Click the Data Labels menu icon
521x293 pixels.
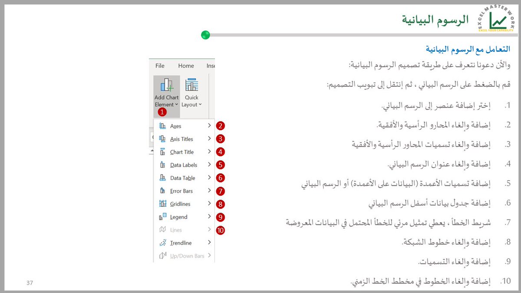[x=163, y=165]
